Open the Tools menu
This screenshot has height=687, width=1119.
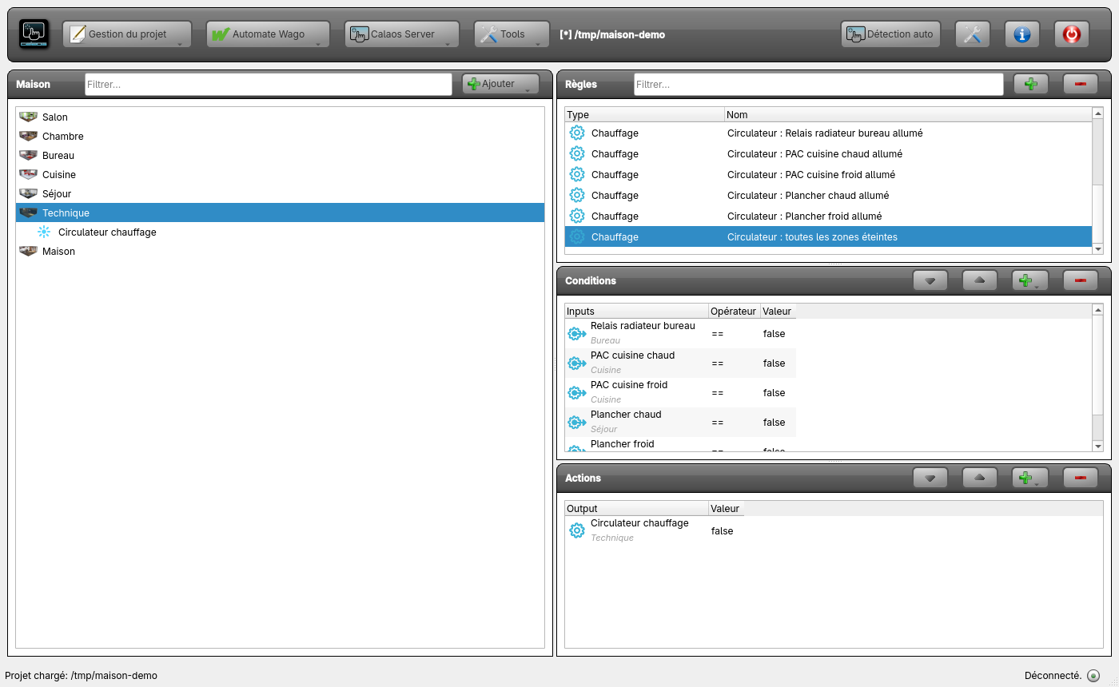tap(512, 34)
